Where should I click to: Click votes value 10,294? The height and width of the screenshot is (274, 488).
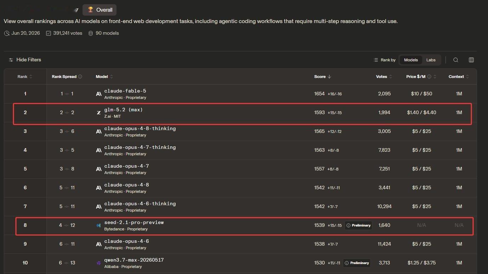click(384, 207)
